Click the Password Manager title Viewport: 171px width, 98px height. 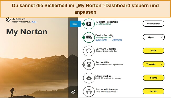pyautogui.click(x=107, y=90)
